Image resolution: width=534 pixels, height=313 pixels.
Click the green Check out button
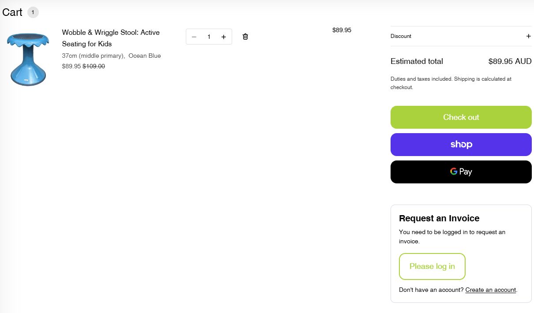461,117
